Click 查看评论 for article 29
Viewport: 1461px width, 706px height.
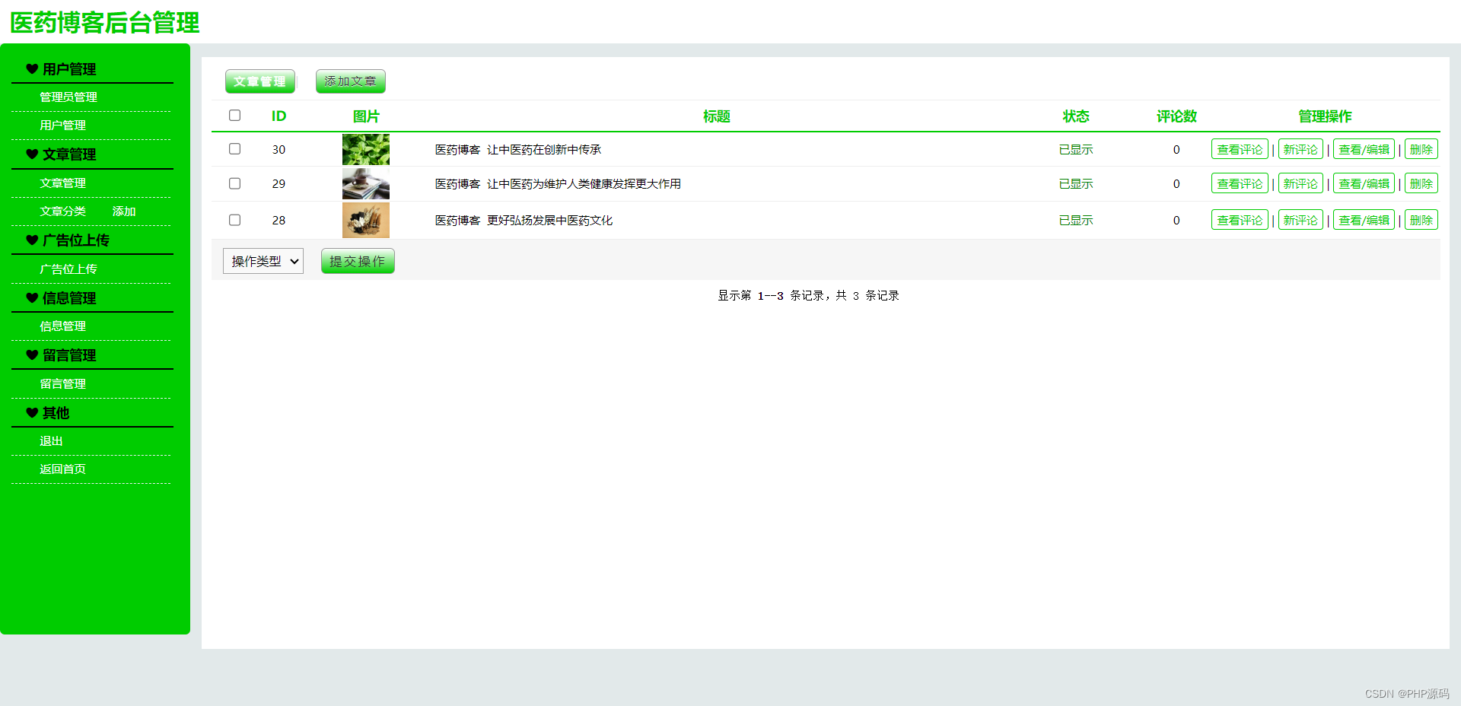pyautogui.click(x=1240, y=183)
